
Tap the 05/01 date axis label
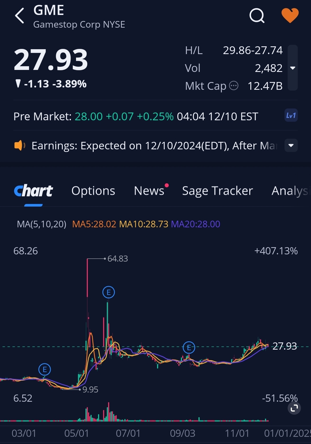pos(77,433)
